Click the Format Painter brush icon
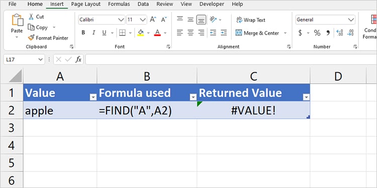 [x=31, y=38]
